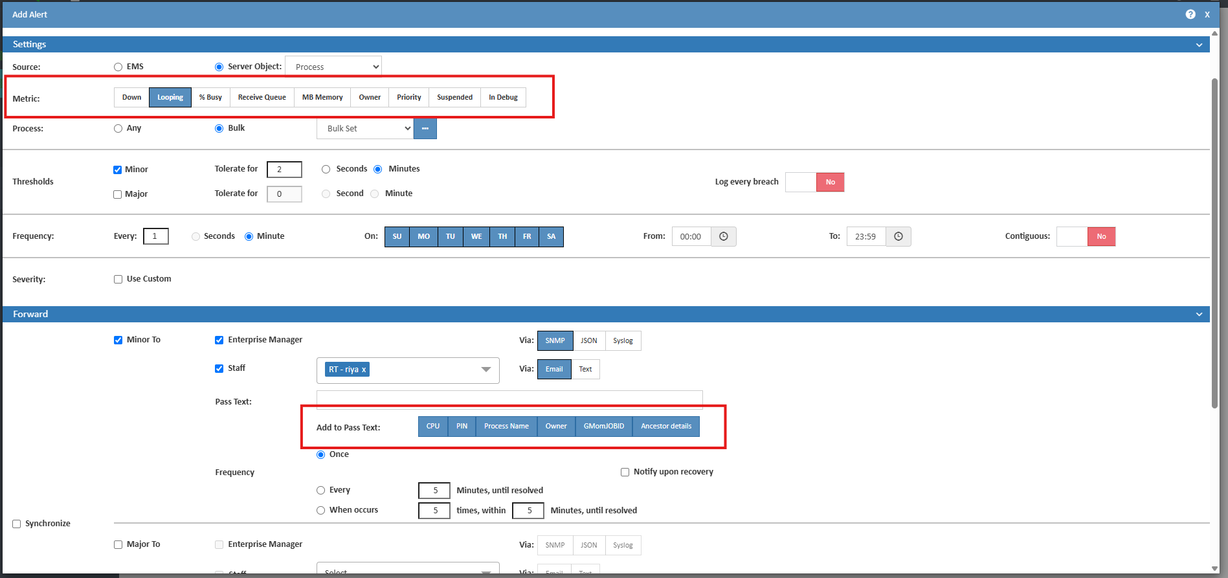This screenshot has width=1228, height=578.
Task: Choose the MB Memory metric
Action: coord(322,97)
